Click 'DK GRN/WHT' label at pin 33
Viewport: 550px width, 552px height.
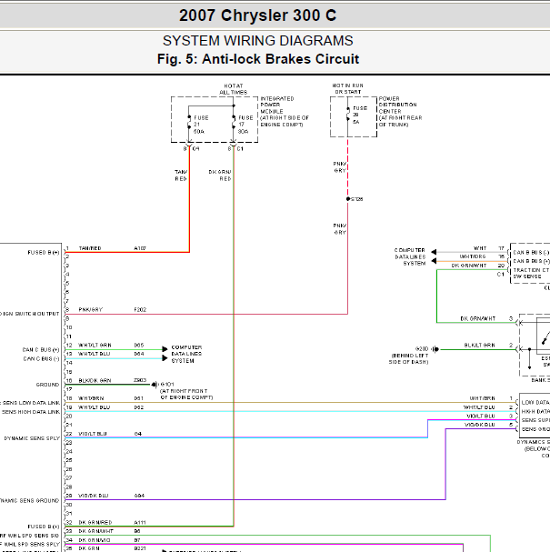(95, 531)
